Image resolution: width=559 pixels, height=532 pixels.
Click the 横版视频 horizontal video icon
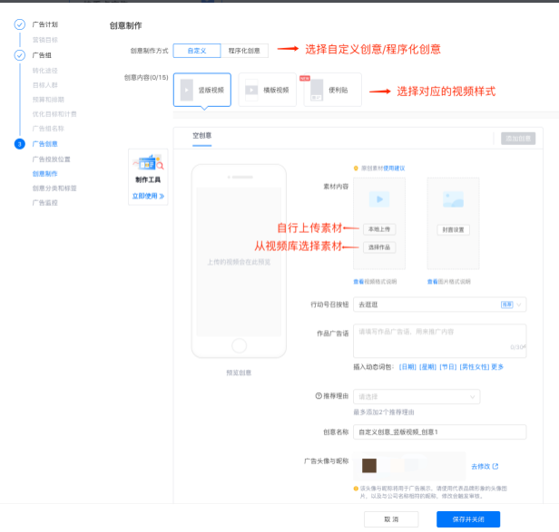click(251, 90)
